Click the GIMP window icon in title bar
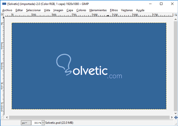 4,4
